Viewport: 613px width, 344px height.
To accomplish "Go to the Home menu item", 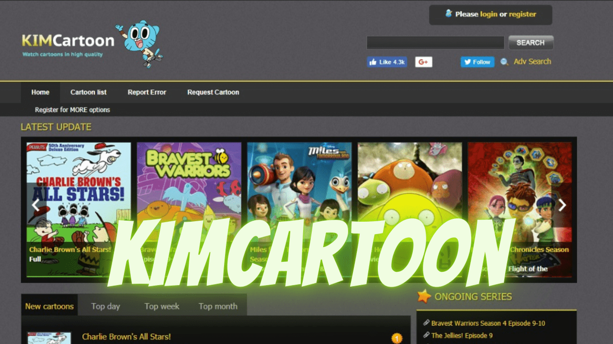I will point(40,92).
